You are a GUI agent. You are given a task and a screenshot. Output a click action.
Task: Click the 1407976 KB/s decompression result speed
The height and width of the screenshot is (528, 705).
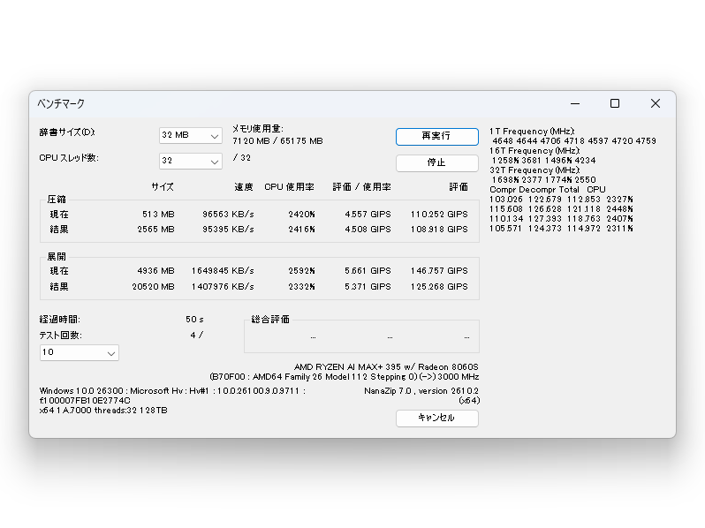(223, 287)
